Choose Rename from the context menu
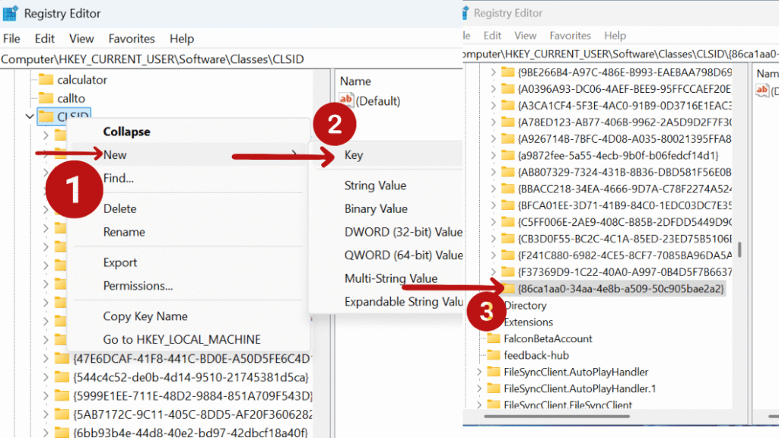 (x=188, y=232)
